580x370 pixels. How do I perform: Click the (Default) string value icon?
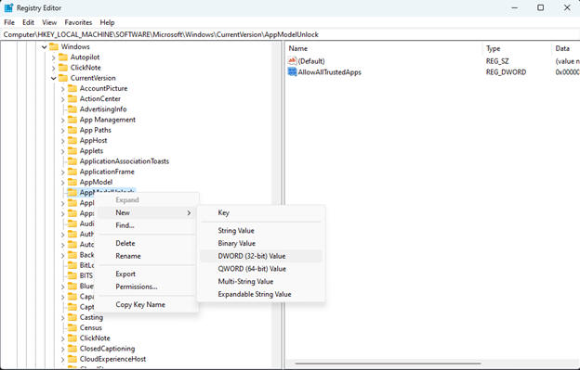tap(292, 61)
